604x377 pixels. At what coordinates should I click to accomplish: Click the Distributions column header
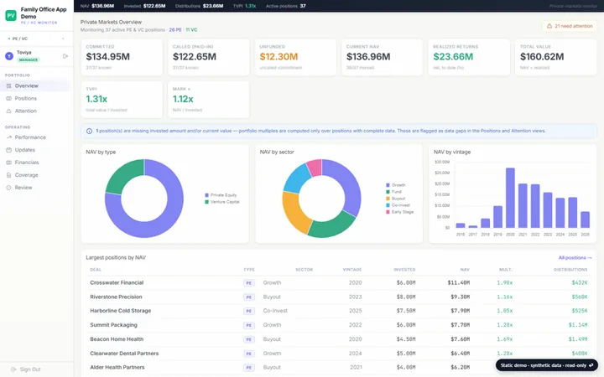pyautogui.click(x=570, y=270)
